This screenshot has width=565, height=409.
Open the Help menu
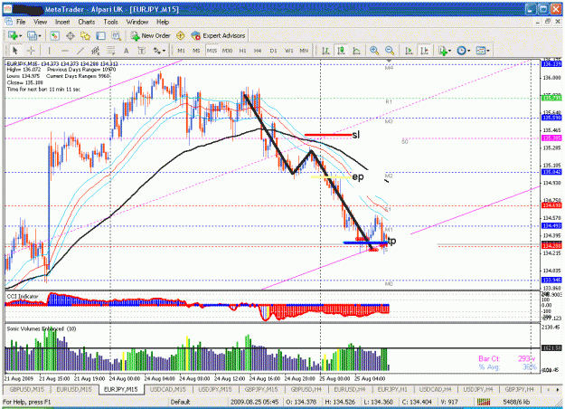tap(163, 22)
